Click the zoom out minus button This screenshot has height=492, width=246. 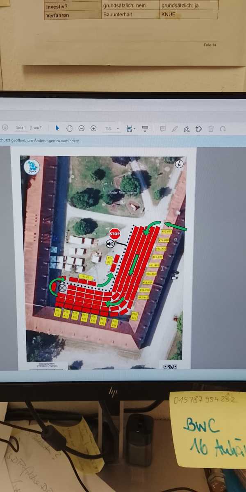tap(81, 128)
